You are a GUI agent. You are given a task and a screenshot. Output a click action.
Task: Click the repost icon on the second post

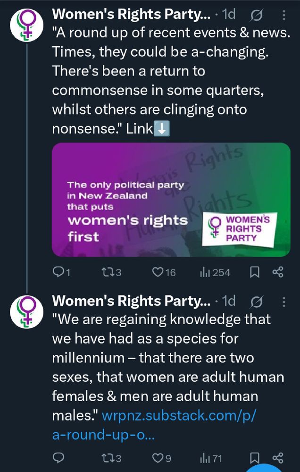pyautogui.click(x=108, y=458)
